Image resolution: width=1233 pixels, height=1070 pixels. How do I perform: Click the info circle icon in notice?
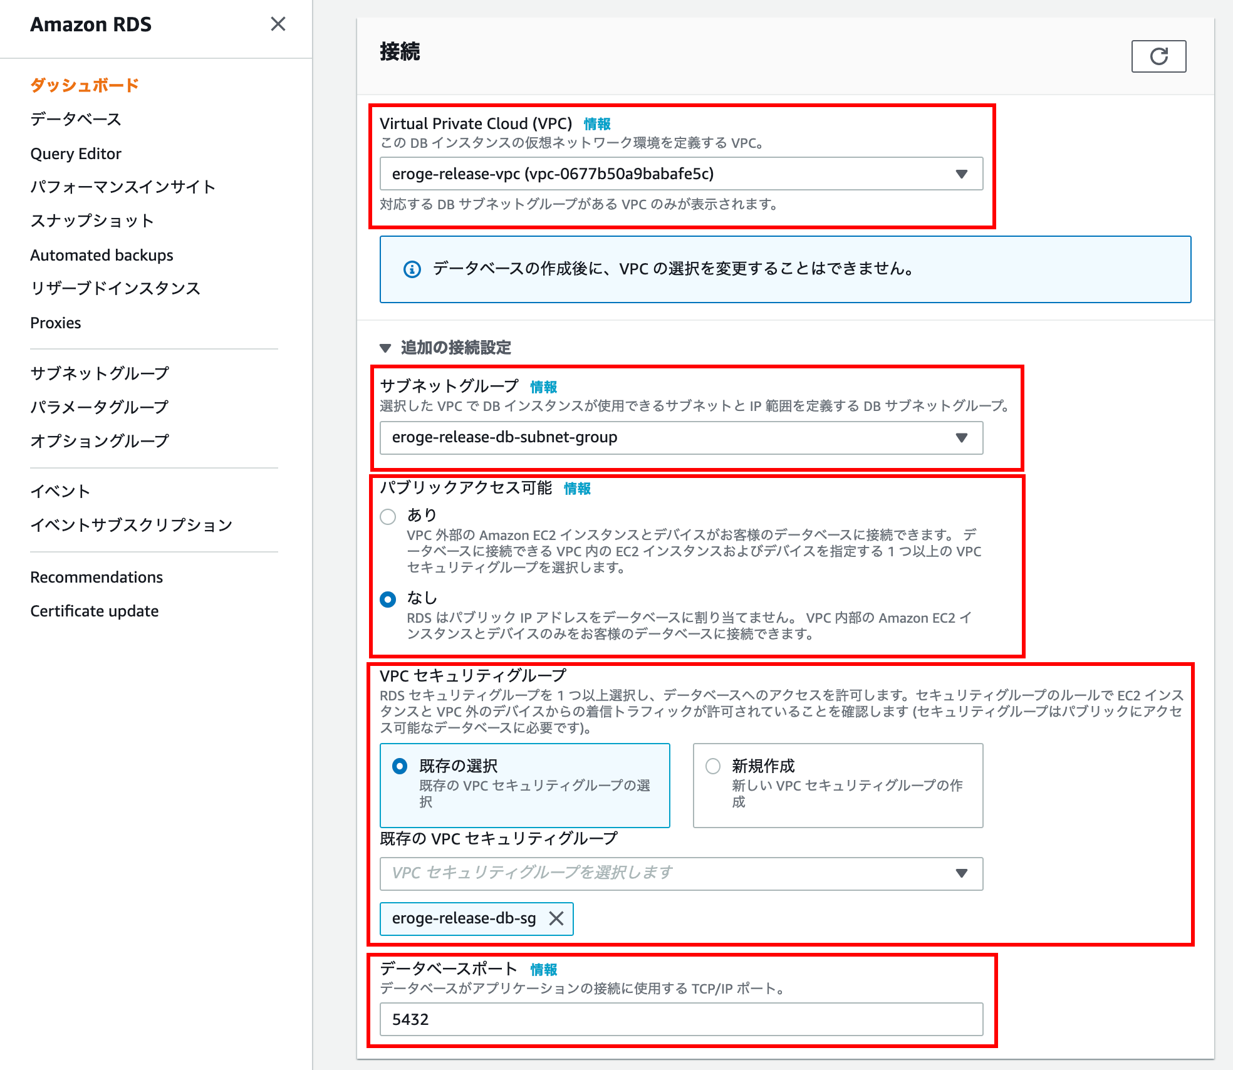(412, 269)
